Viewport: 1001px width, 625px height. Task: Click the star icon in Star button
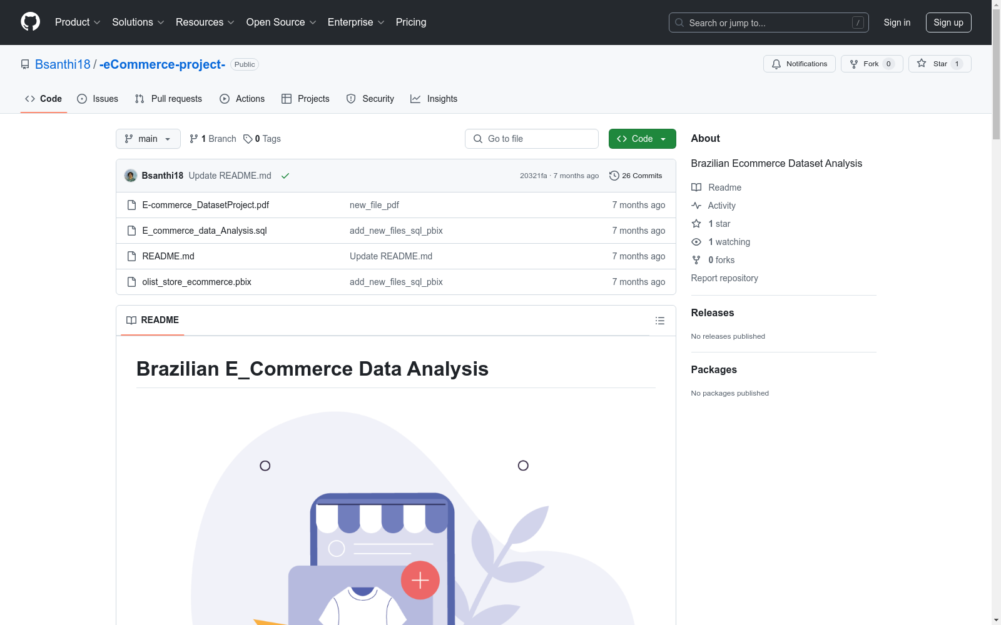click(x=922, y=63)
